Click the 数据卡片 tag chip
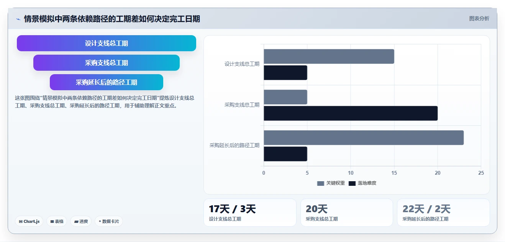The image size is (505, 242). coord(109,221)
